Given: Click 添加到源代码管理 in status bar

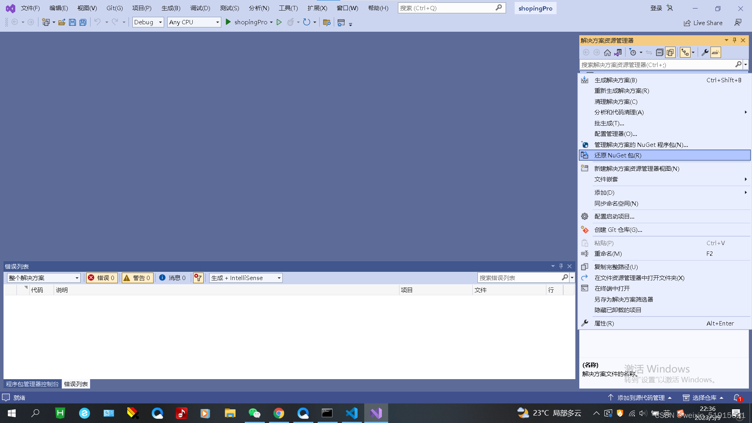Looking at the screenshot, I should (x=640, y=398).
